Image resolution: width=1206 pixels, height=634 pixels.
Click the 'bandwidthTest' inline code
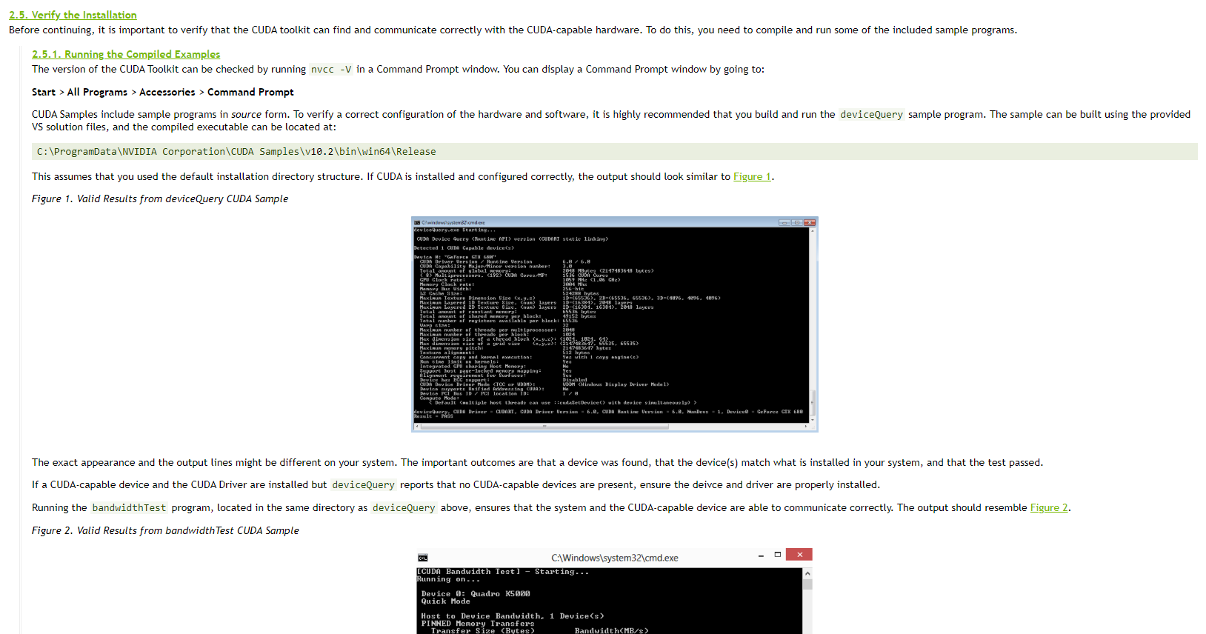coord(129,507)
